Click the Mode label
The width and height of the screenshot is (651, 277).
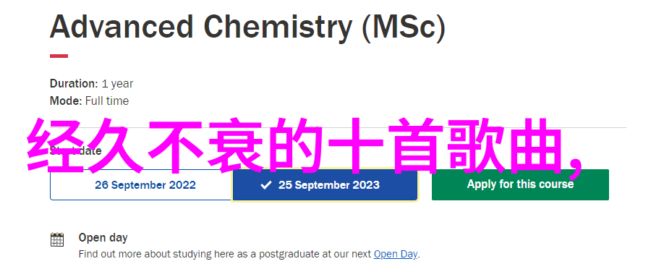(66, 101)
